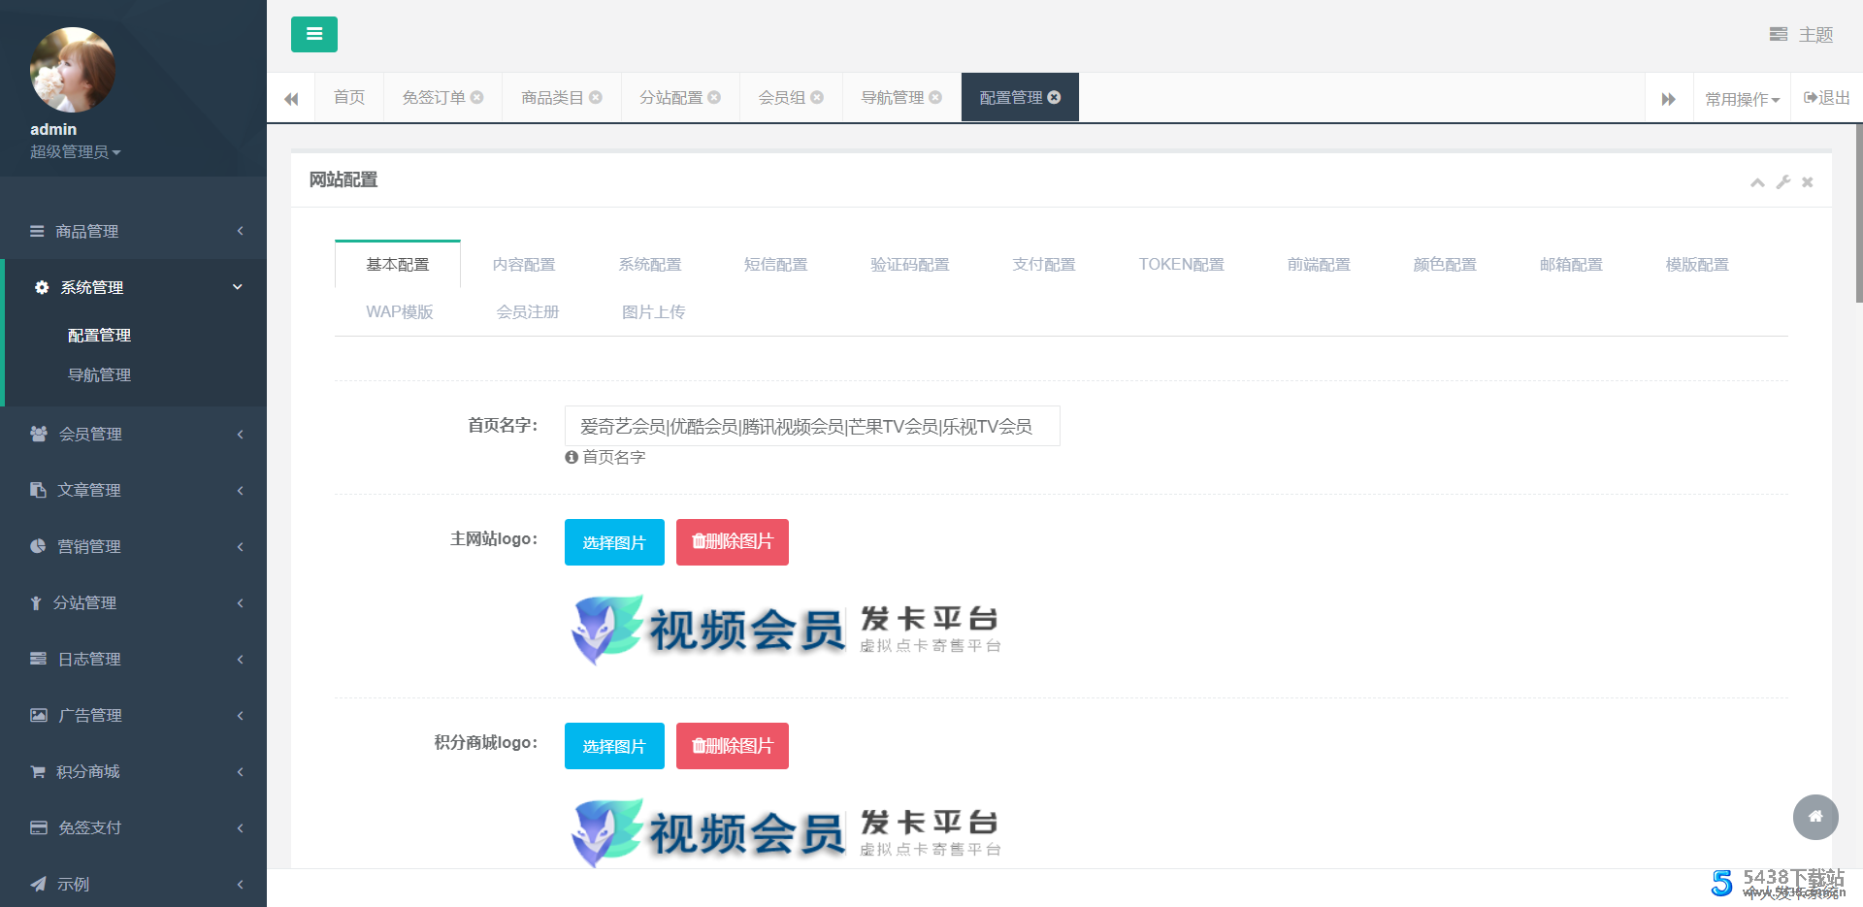This screenshot has height=907, width=1863.
Task: Click 选择图片 for 主网站logo
Action: pos(614,542)
